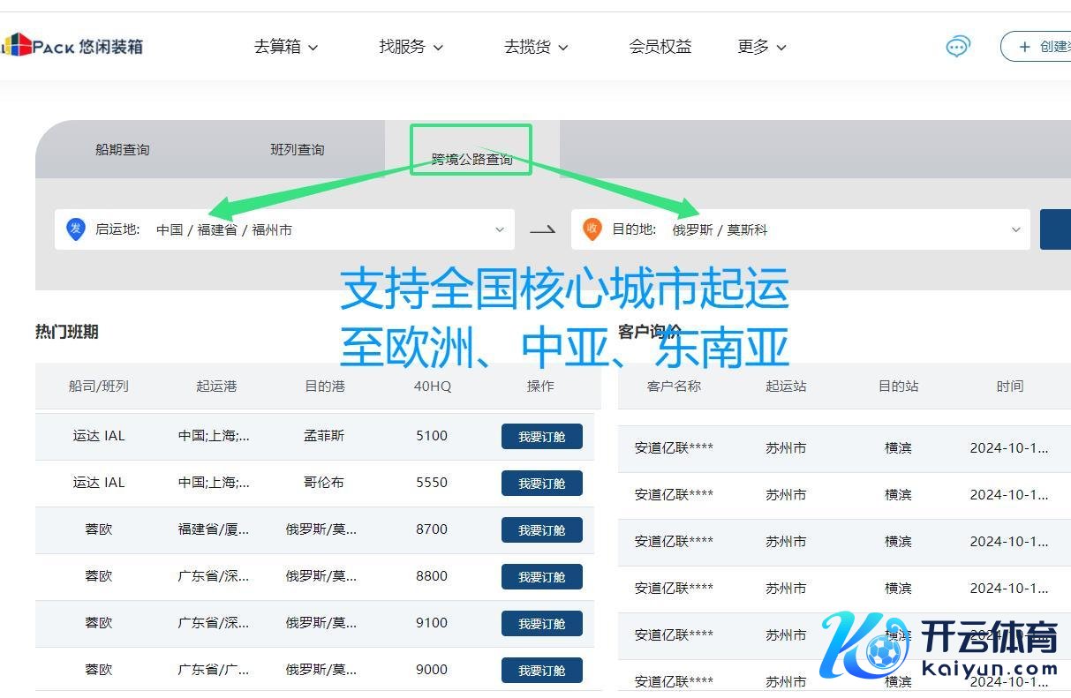1071x698 pixels.
Task: Switch to the 船期查询 tab
Action: [123, 150]
